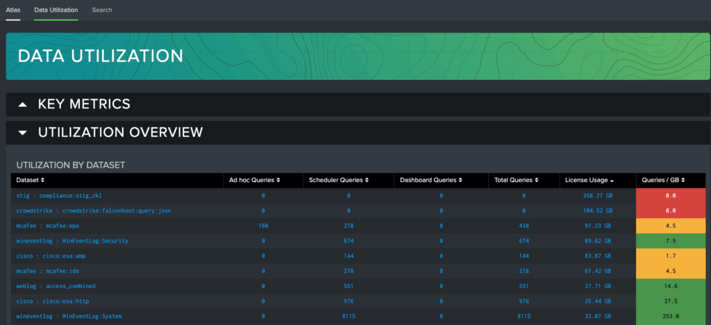
Task: Sort by Queries / GB column
Action: pos(663,180)
